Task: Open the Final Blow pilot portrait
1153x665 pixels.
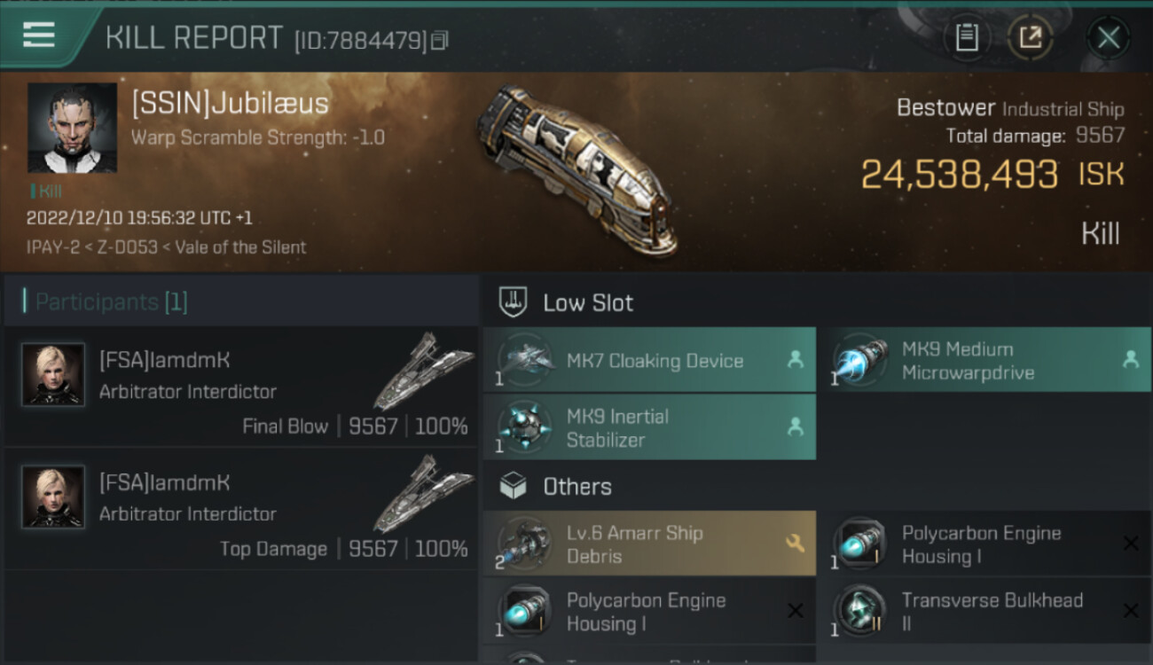Action: [53, 375]
